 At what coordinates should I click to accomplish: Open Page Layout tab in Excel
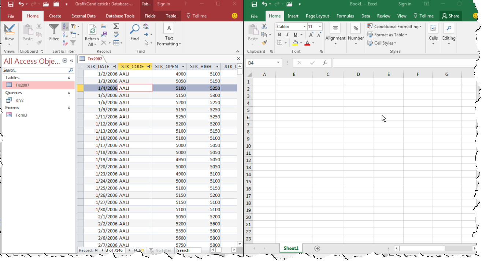coord(317,16)
